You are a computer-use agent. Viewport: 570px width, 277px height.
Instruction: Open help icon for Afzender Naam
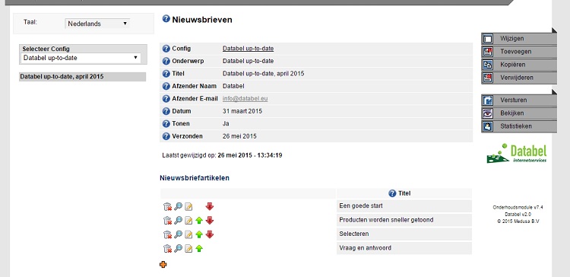pos(166,86)
